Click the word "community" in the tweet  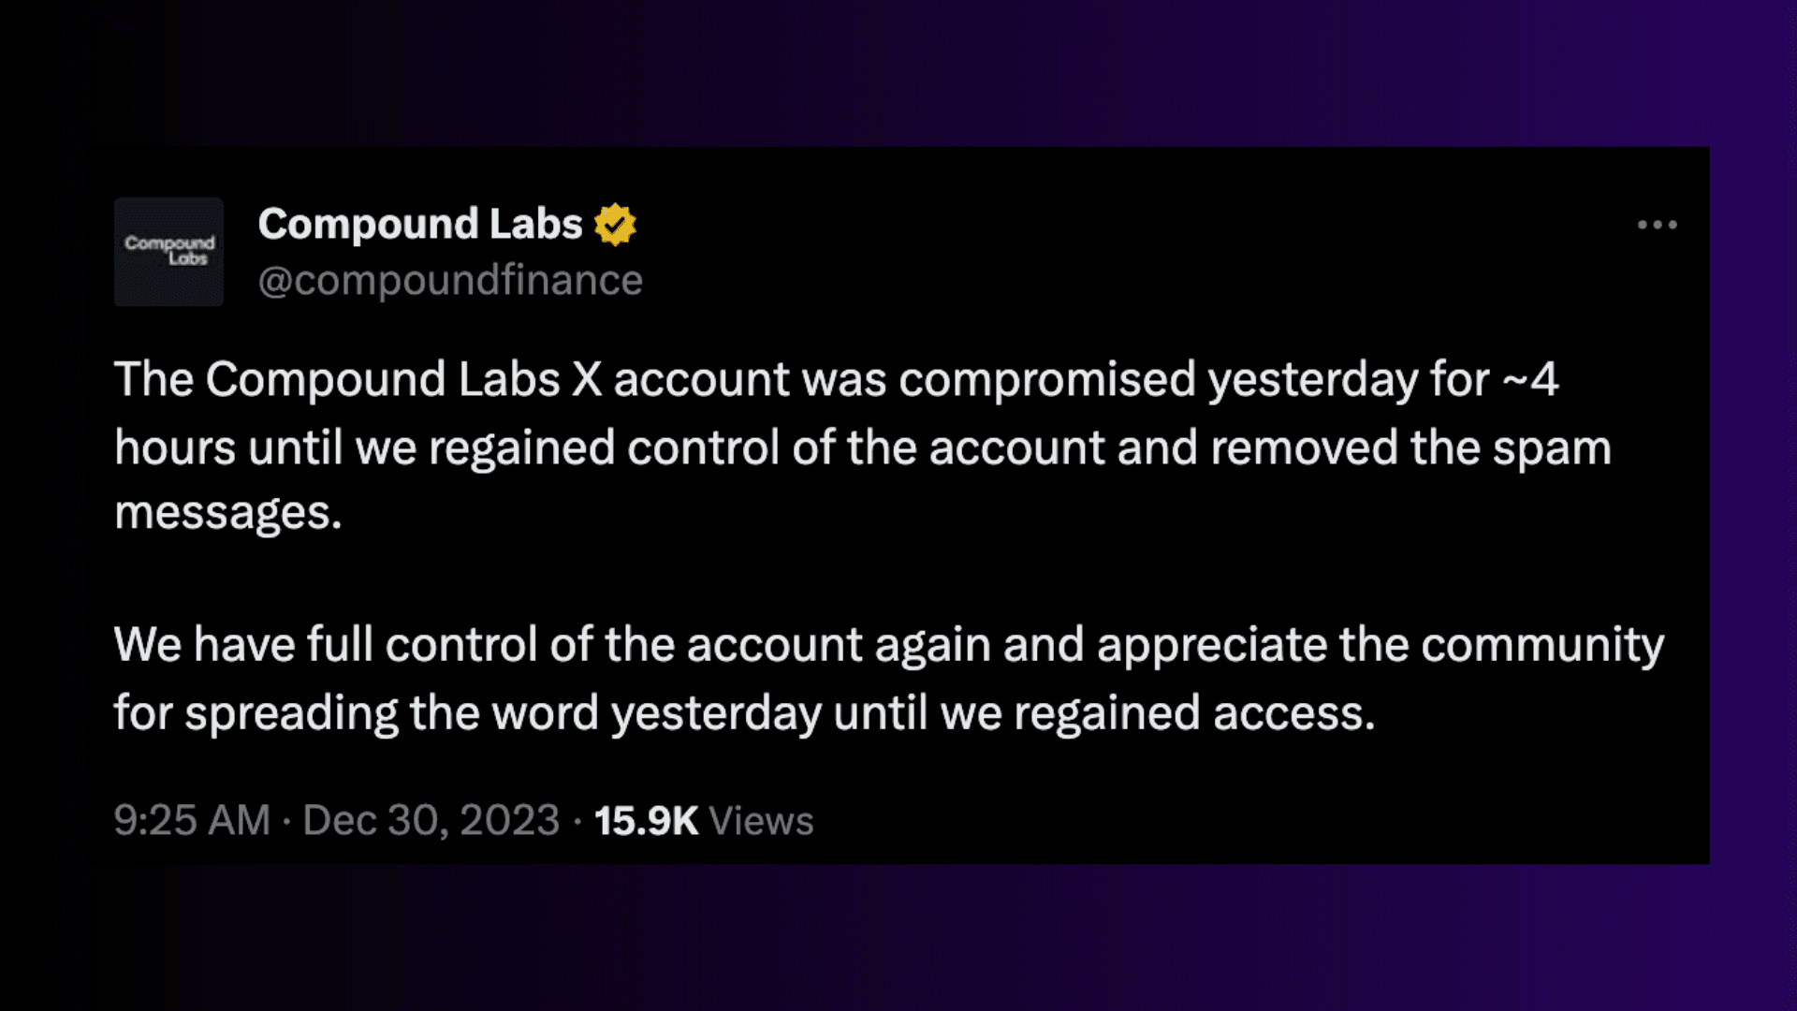1542,646
